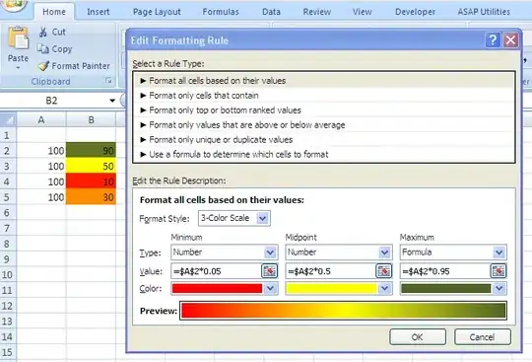
Task: Open range selector for Minimum value
Action: point(269,271)
